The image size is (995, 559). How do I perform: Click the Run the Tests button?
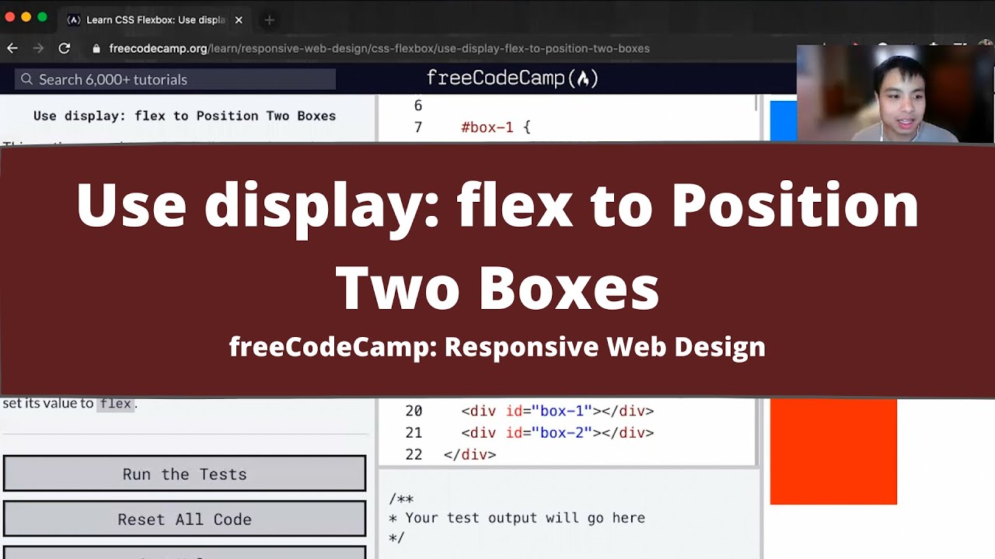click(x=184, y=474)
